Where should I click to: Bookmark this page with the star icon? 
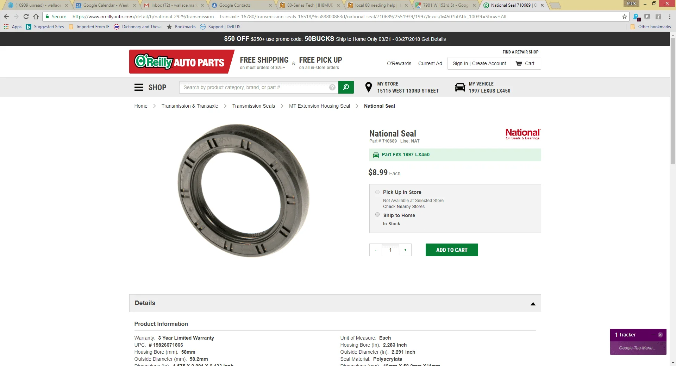point(624,17)
